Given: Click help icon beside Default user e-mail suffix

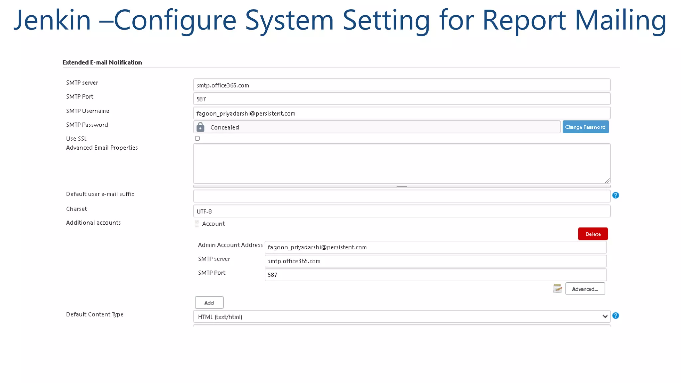Looking at the screenshot, I should pyautogui.click(x=615, y=195).
